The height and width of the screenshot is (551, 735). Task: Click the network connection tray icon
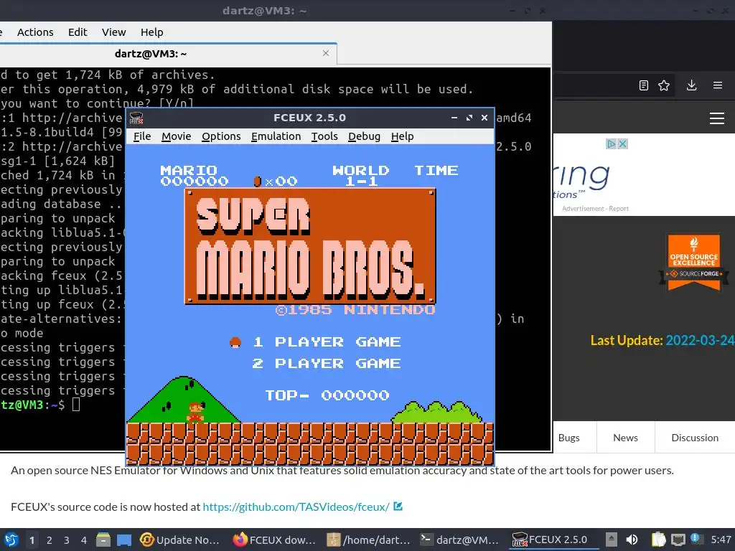pyautogui.click(x=678, y=540)
